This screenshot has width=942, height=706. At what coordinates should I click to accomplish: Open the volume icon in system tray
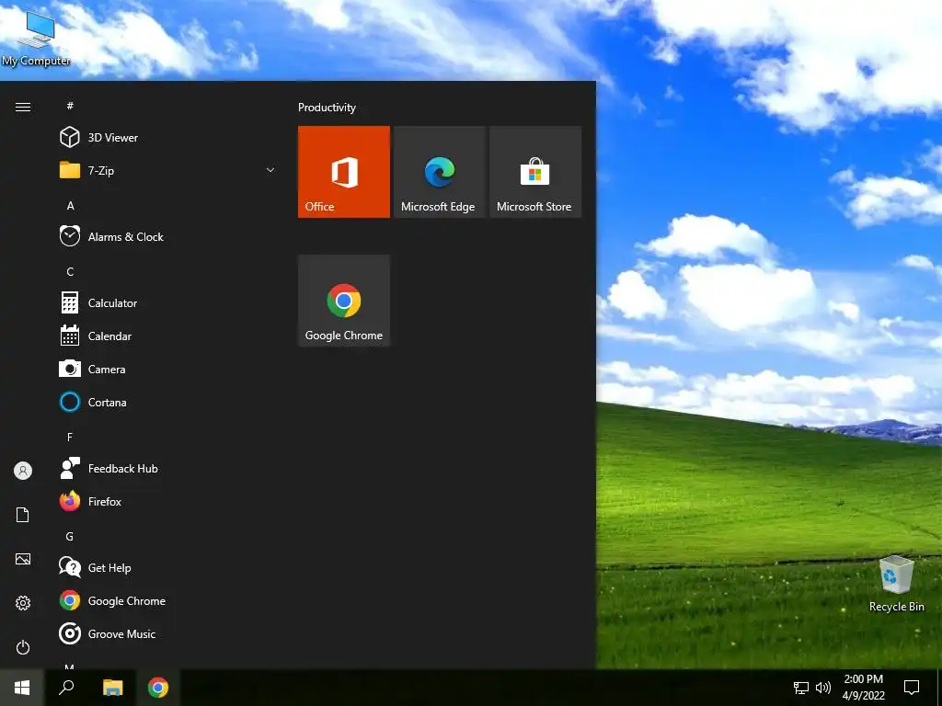point(823,688)
